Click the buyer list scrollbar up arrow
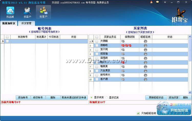The image size is (192, 121). (x=190, y=37)
